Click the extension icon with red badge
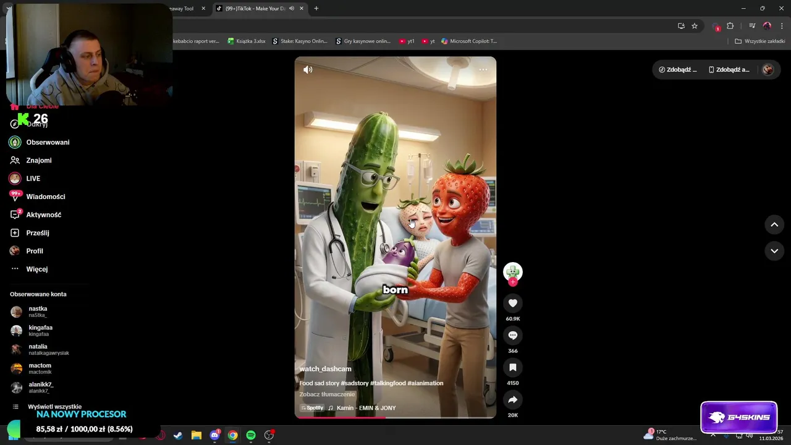This screenshot has height=445, width=791. (716, 27)
